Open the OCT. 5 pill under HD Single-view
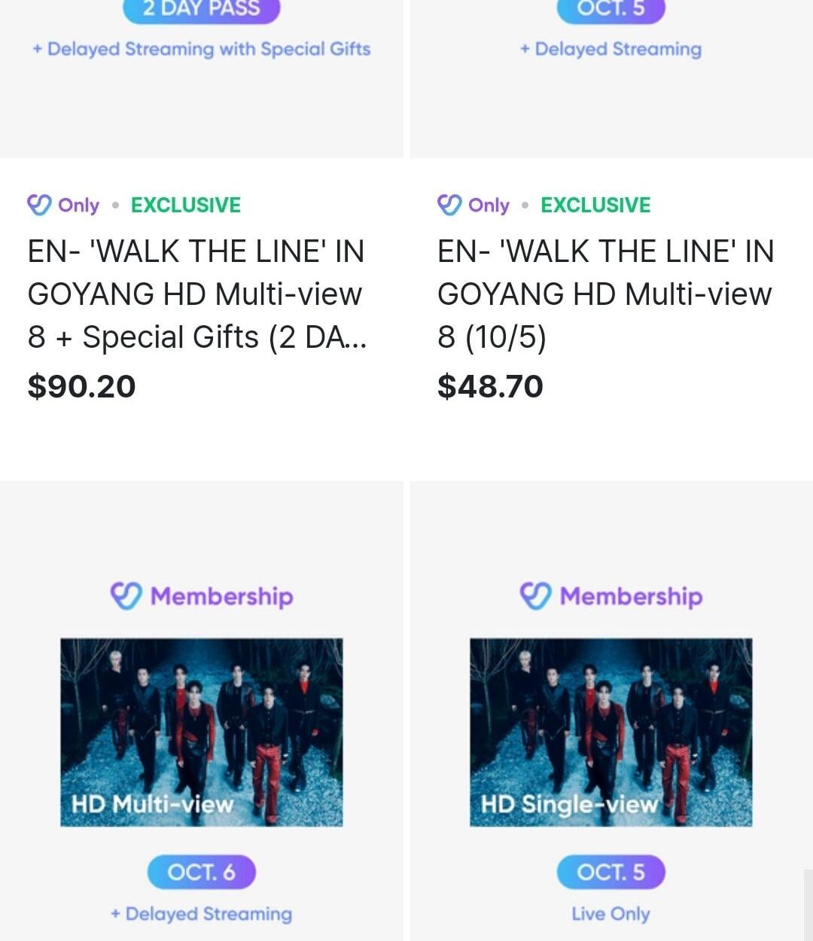813x941 pixels. (x=611, y=872)
